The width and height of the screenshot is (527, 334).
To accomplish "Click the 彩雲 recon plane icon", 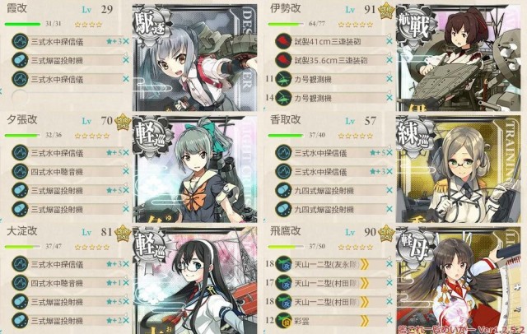I will [283, 320].
